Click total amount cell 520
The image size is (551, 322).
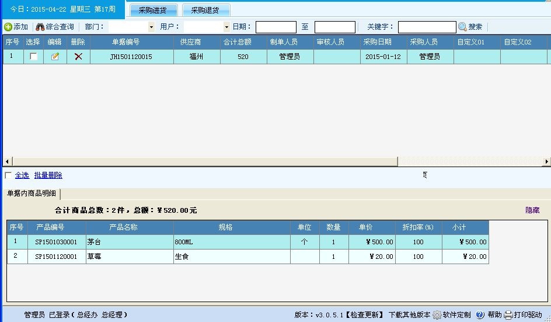coord(243,57)
